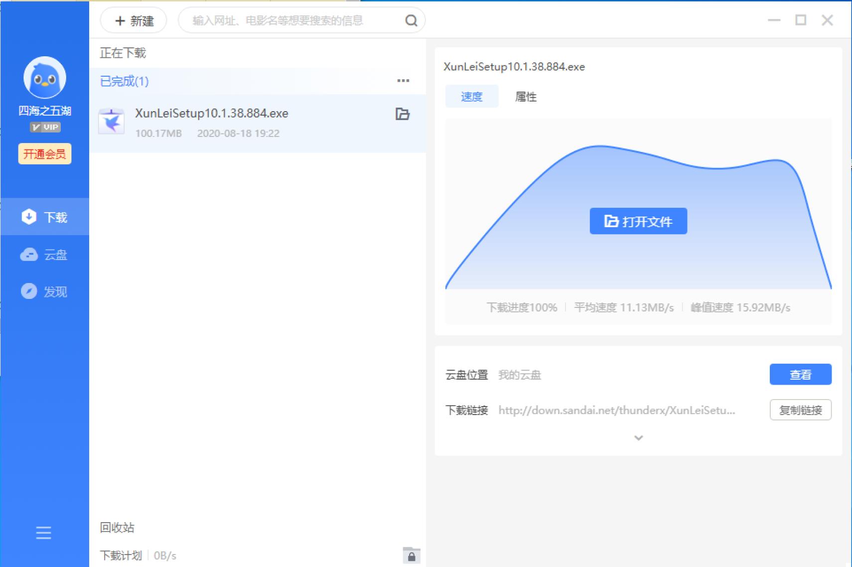Open the 开通会员 membership button
This screenshot has width=852, height=567.
pyautogui.click(x=45, y=153)
